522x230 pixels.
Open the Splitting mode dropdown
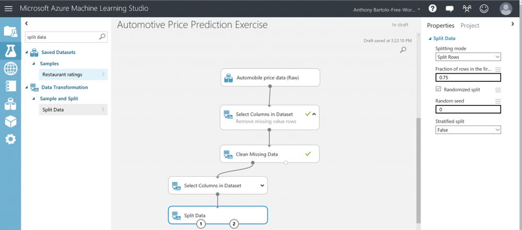tap(468, 57)
